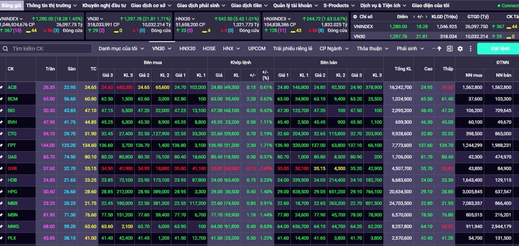This screenshot has width=519, height=246.
Task: Click the search magnifier icon
Action: 5,48
